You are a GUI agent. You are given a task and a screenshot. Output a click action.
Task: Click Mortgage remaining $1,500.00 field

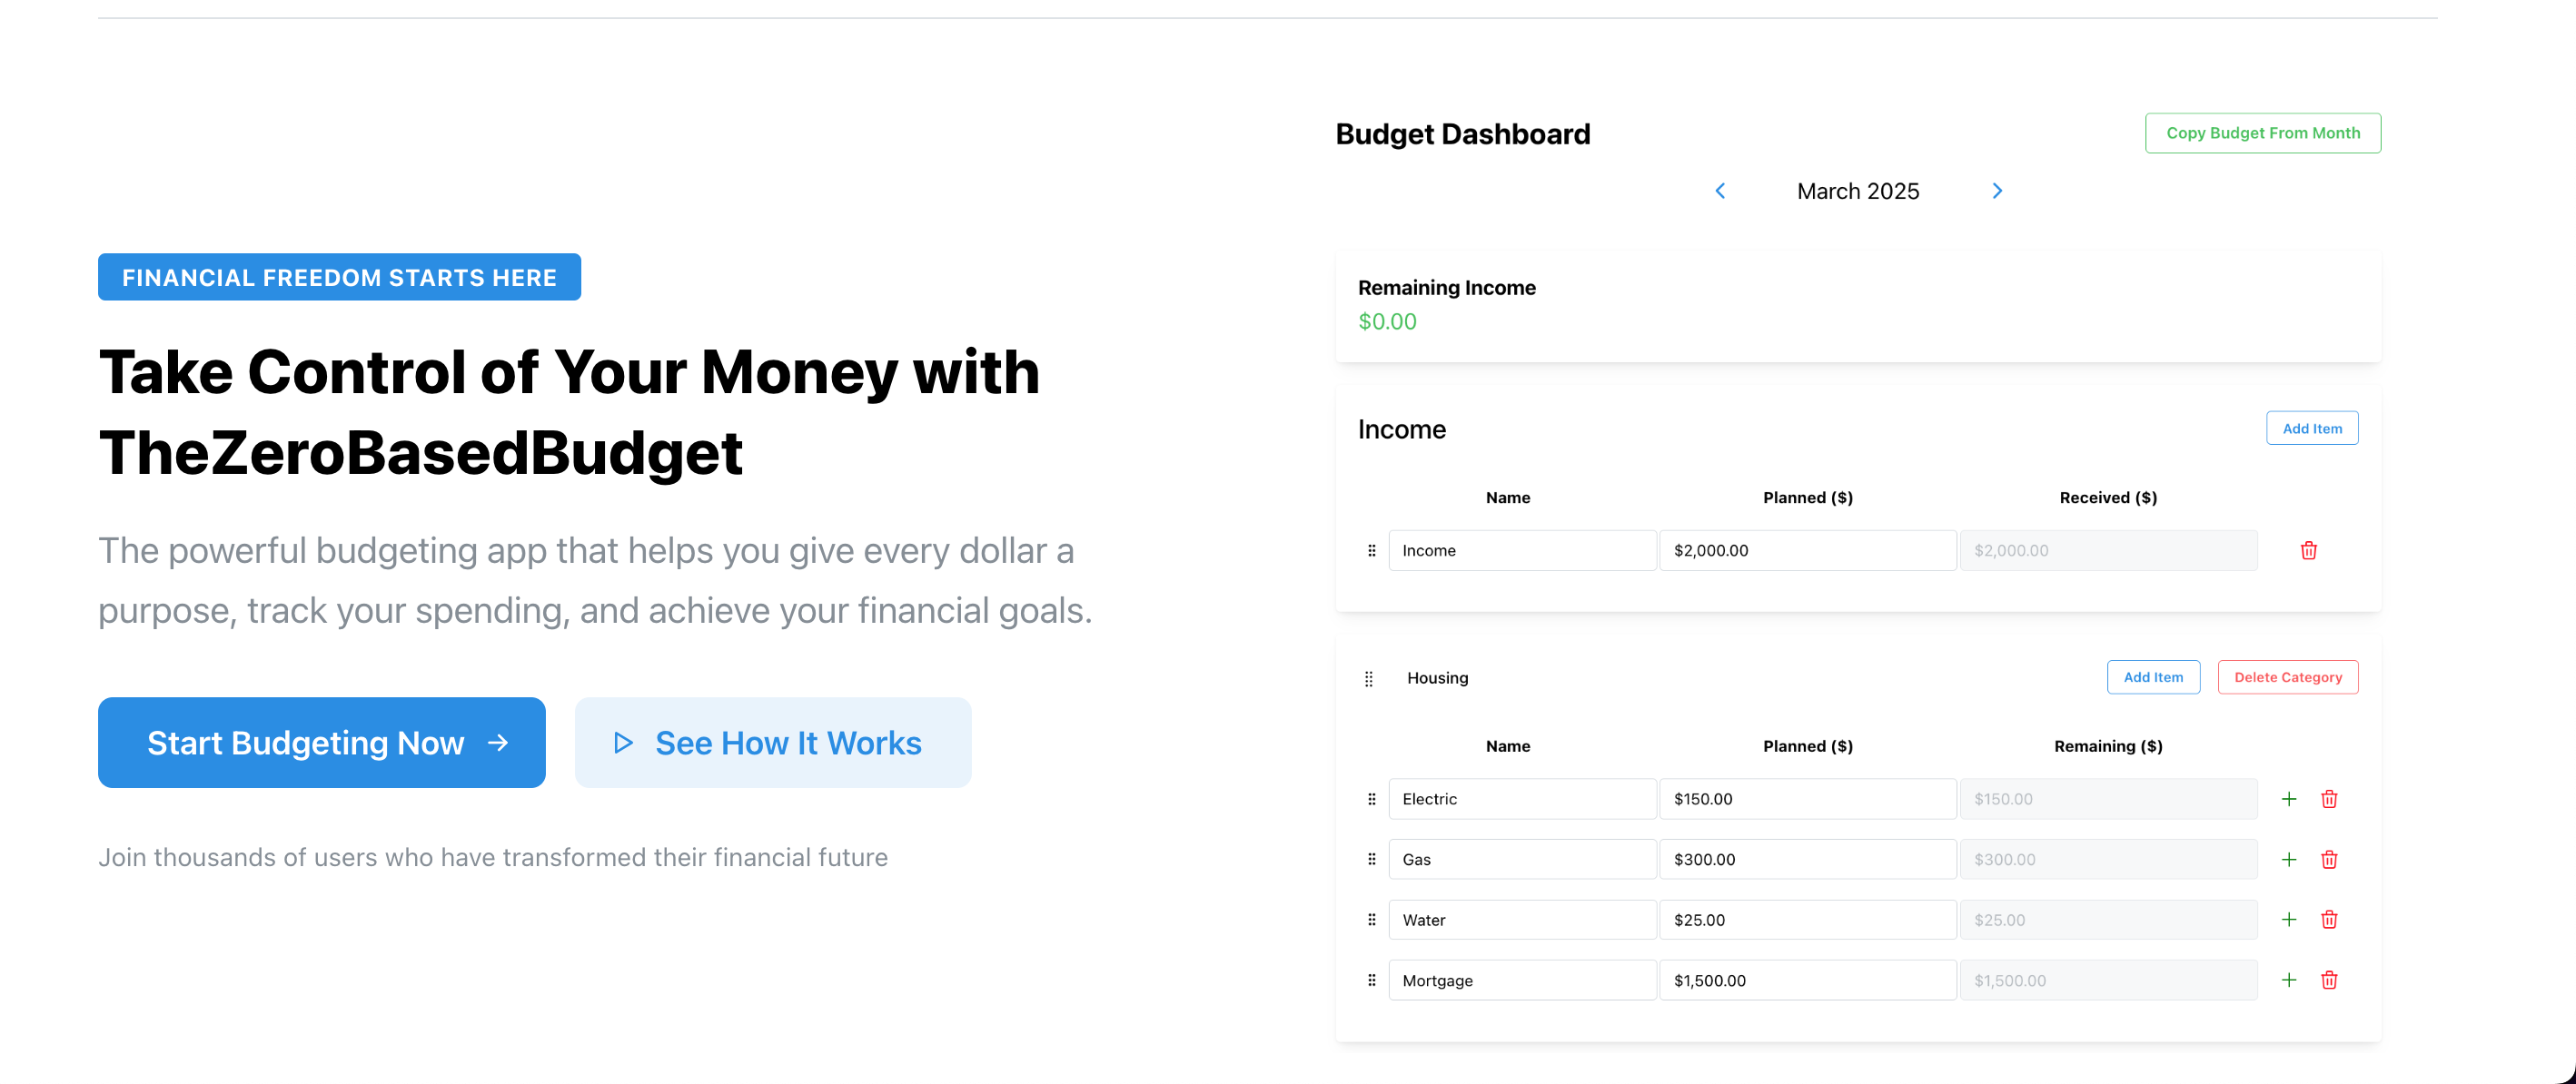2108,981
